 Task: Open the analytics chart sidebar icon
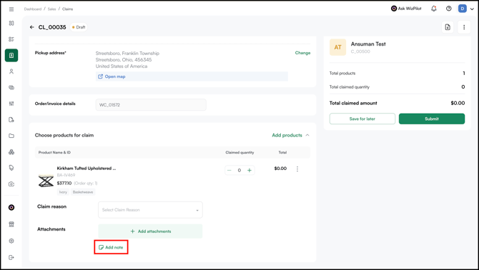11,104
